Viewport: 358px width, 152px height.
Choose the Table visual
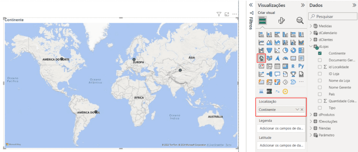[x=277, y=66]
